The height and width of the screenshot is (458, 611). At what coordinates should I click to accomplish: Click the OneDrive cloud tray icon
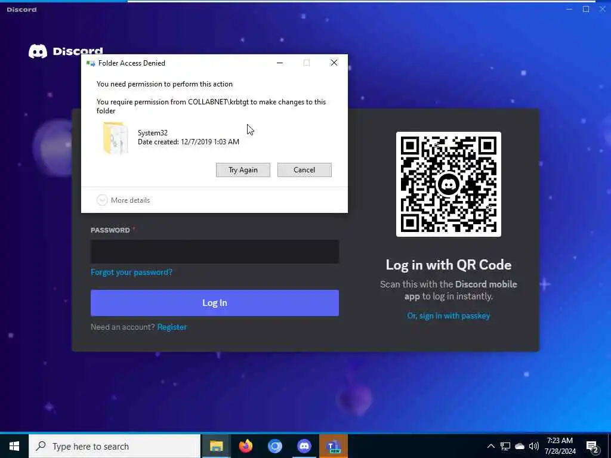click(x=520, y=446)
